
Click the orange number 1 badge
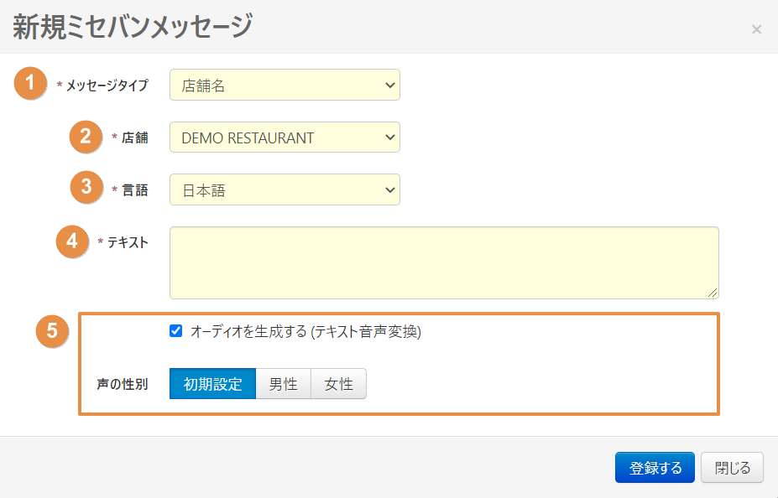pos(31,84)
